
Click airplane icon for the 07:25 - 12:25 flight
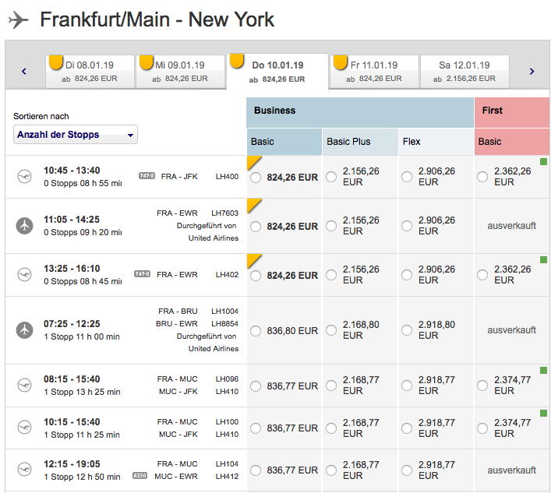point(25,330)
